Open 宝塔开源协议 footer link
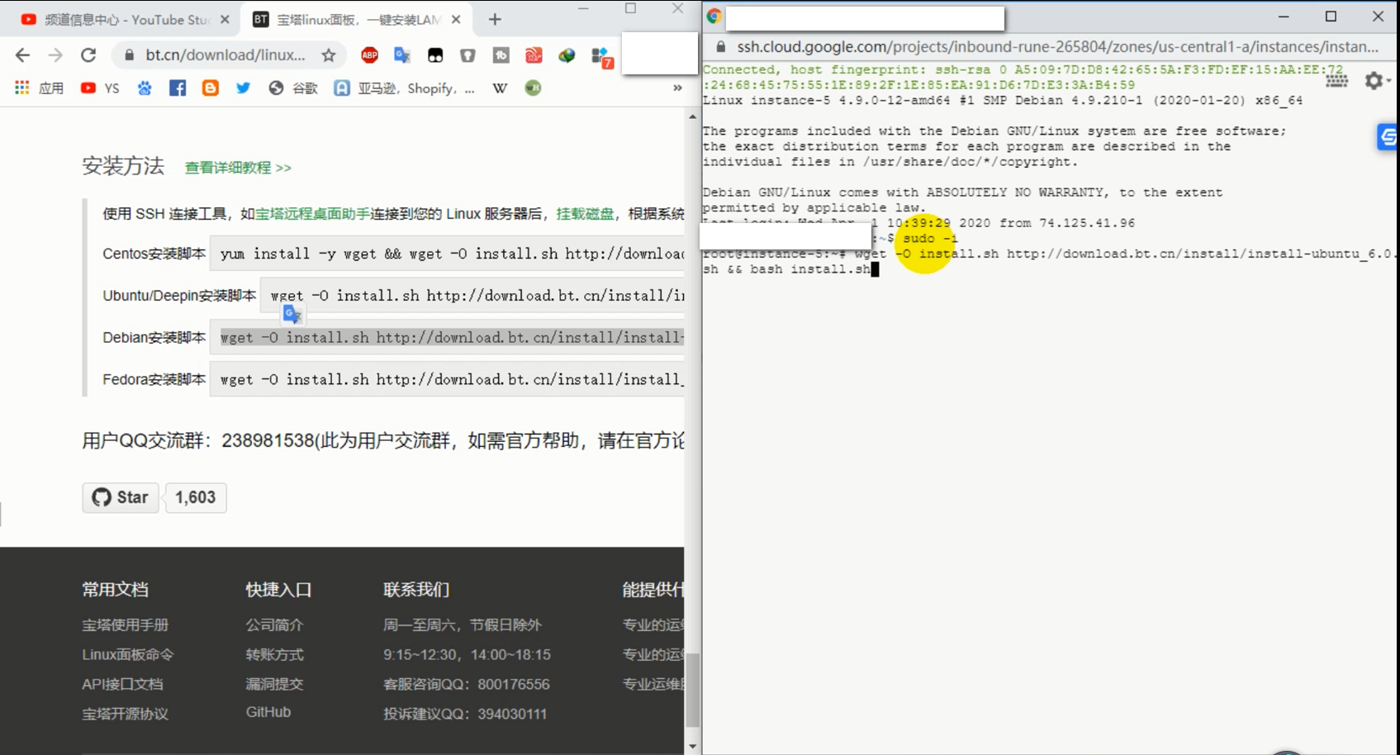The height and width of the screenshot is (755, 1400). pos(126,715)
